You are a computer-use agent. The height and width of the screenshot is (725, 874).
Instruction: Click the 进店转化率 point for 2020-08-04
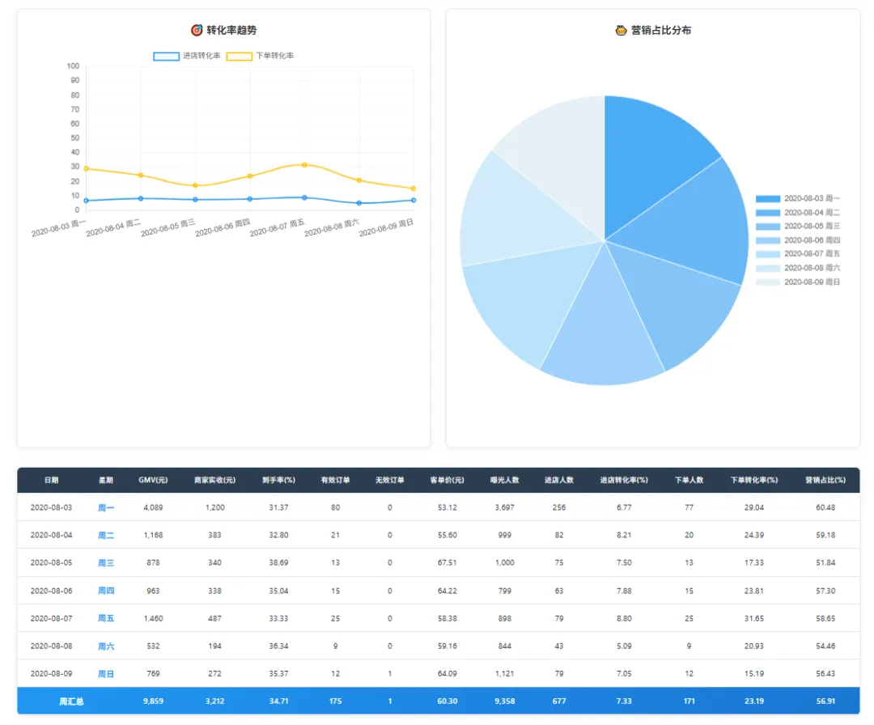[x=141, y=198]
